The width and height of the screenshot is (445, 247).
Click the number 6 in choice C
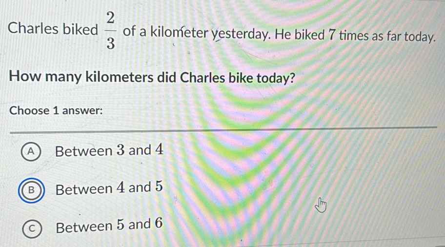158,224
